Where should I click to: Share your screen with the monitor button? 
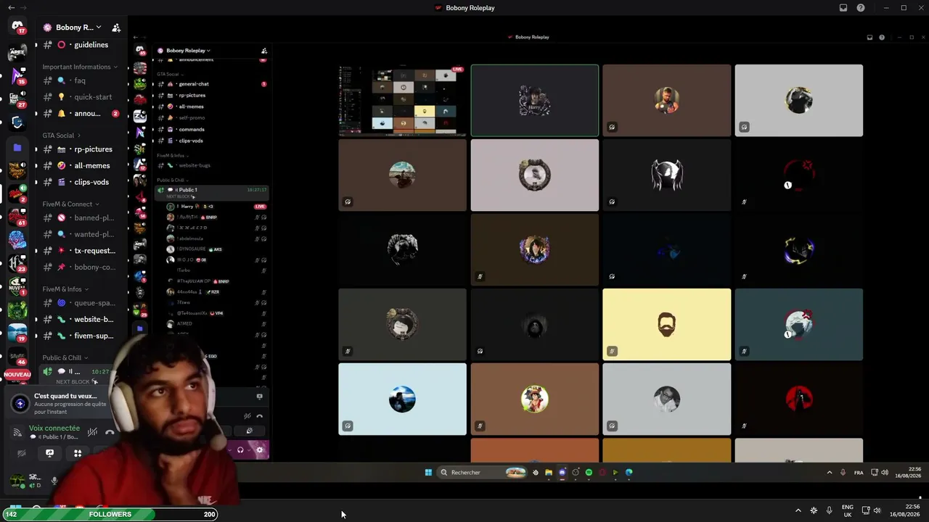(x=49, y=453)
